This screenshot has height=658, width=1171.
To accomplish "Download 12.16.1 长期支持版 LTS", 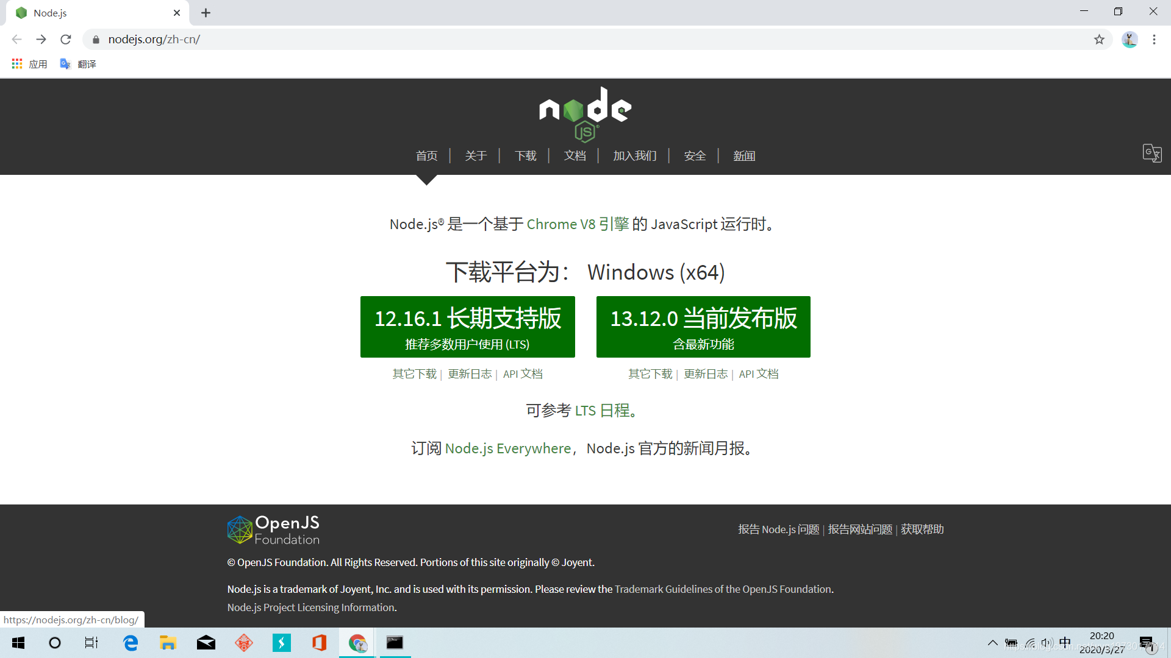I will pyautogui.click(x=468, y=327).
